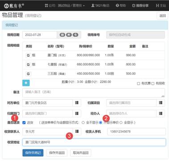Click the 450.000/500.000 price cell
Screen dimensions: 169x161
pyautogui.click(x=88, y=74)
